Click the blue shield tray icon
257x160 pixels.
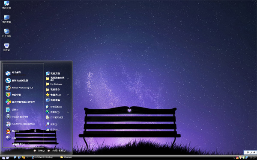[240, 157]
